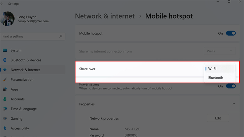Navigate to Network & internet breadcrumb
Viewport: 244px width, 137px height.
coord(105,16)
